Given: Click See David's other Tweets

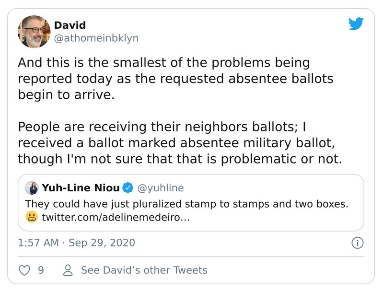Looking at the screenshot, I should tap(144, 270).
